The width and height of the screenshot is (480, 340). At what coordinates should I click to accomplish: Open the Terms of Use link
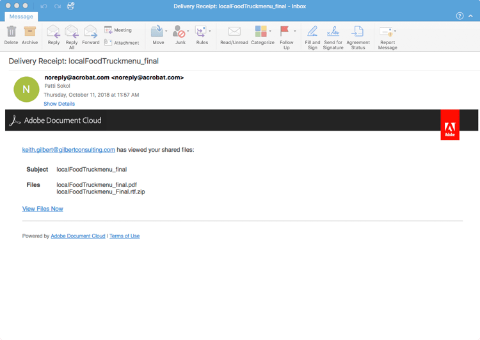[x=125, y=236]
